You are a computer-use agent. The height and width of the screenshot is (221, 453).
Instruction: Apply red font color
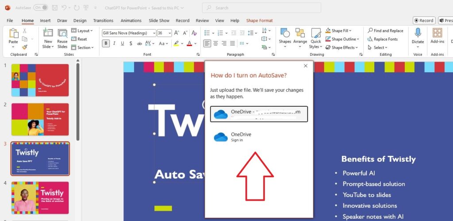[x=189, y=43]
